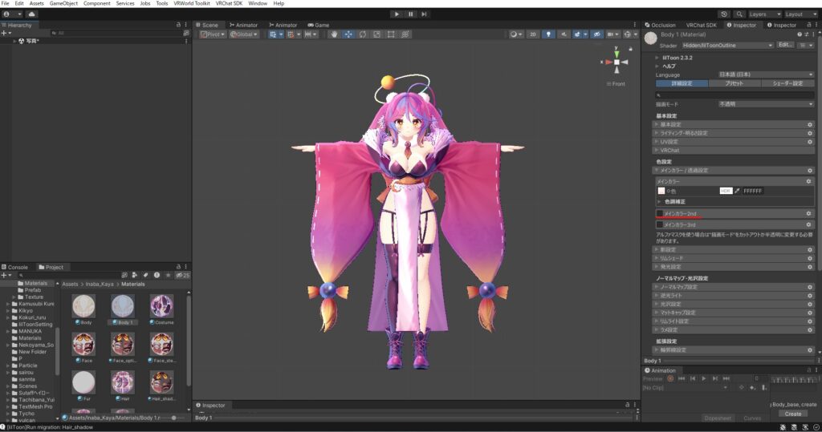822x432 pixels.
Task: Toggle scene lighting bulb icon
Action: tap(548, 34)
